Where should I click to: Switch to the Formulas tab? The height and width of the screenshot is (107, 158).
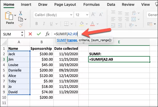(x=92, y=5)
